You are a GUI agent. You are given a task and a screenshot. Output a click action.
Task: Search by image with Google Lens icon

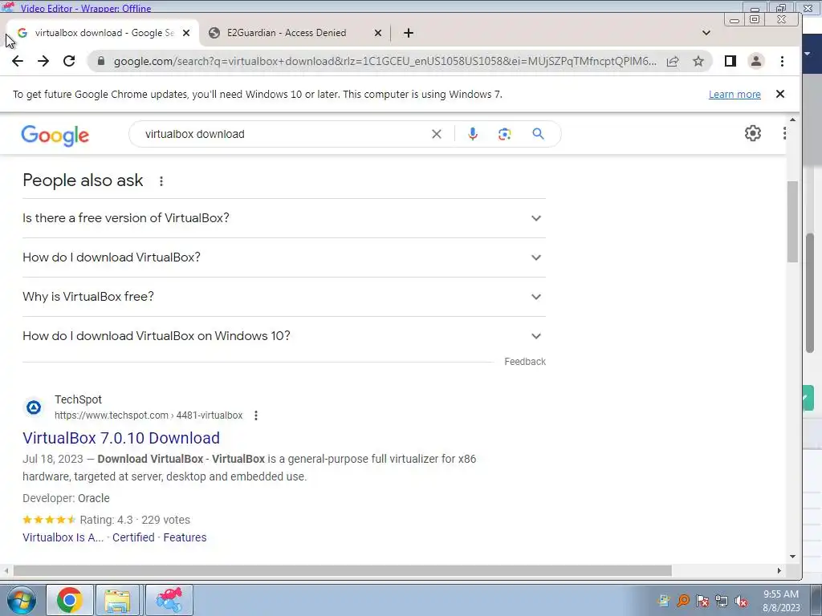click(504, 134)
